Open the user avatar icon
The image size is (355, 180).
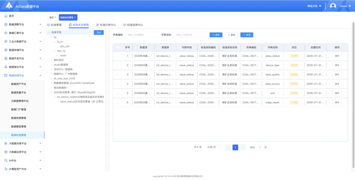[333, 6]
